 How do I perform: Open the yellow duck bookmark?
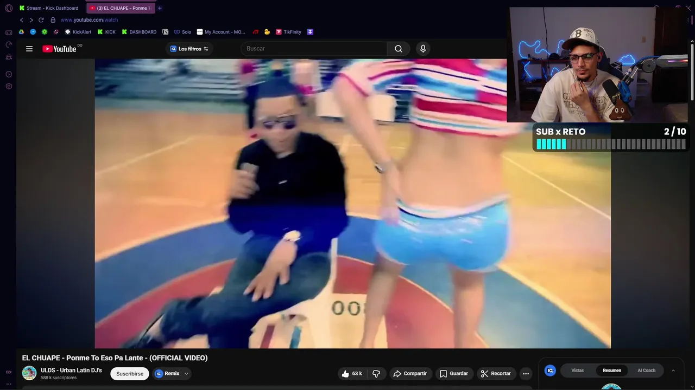coord(267,32)
